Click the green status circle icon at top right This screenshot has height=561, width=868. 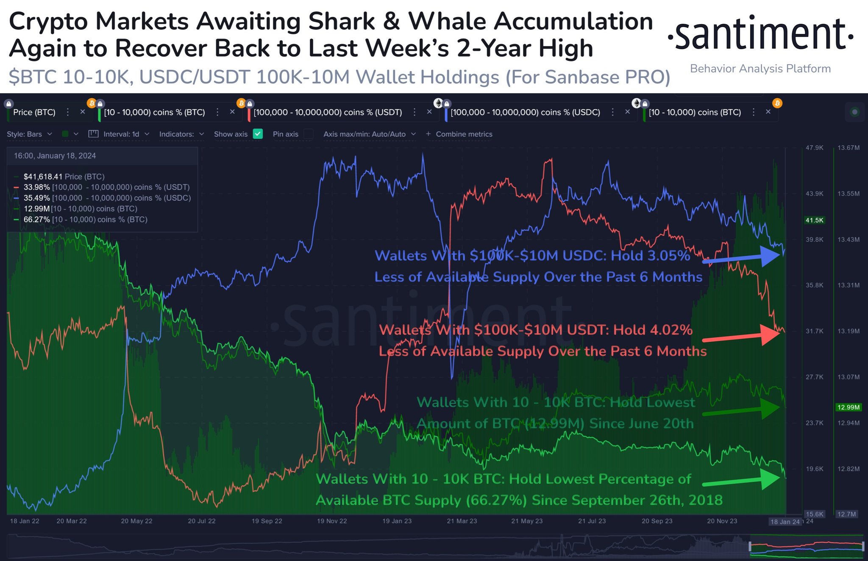[855, 112]
